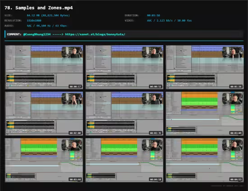Screen dimensions: 248x191
Task: Open the thumbnail stamped 00:04:53
Action: tap(205, 160)
